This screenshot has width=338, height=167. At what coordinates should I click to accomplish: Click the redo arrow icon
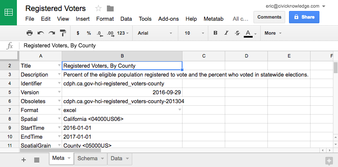tap(52, 33)
